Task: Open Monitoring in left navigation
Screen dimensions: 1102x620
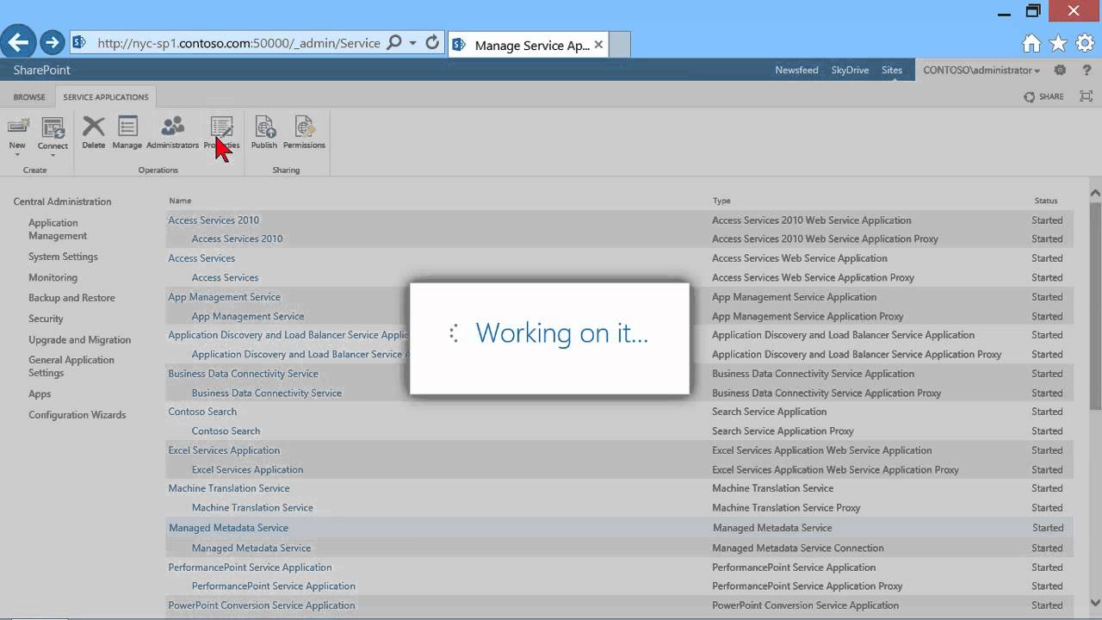Action: [53, 277]
